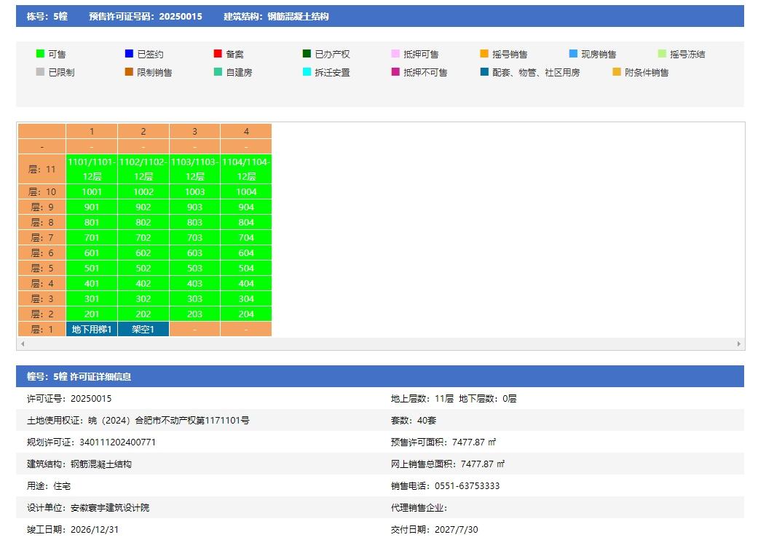The height and width of the screenshot is (548, 758).
Task: Click the cyan 拆迁安置 legend swatch
Action: coord(307,71)
